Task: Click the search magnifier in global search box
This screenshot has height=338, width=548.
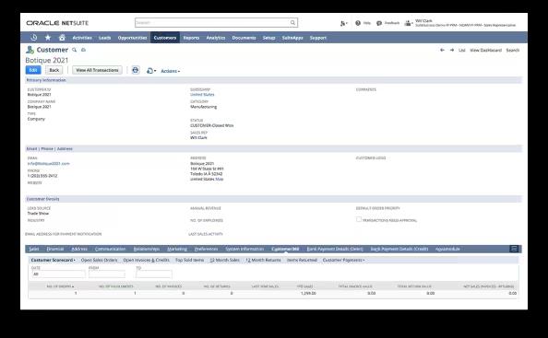Action: tap(292, 23)
